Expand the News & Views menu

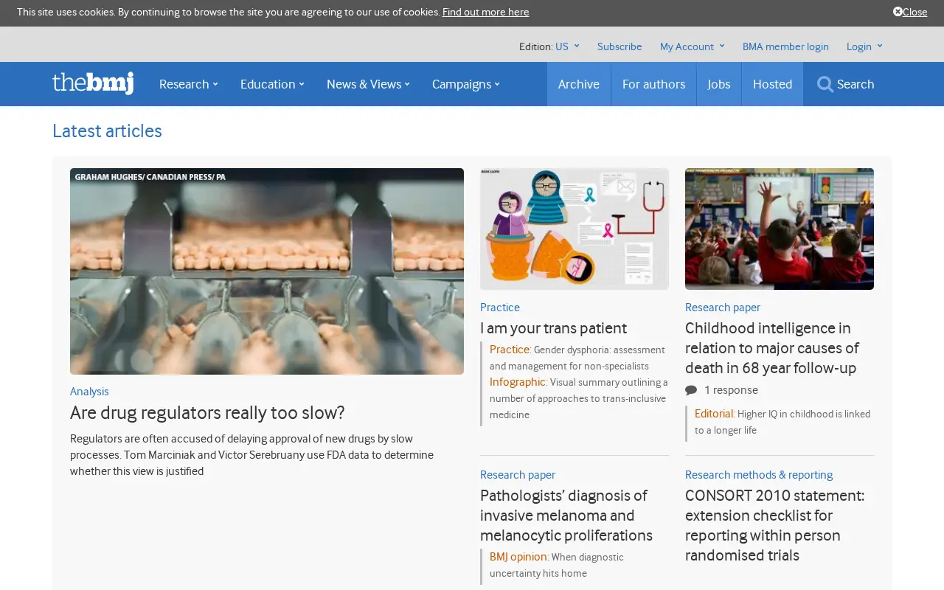pyautogui.click(x=368, y=84)
